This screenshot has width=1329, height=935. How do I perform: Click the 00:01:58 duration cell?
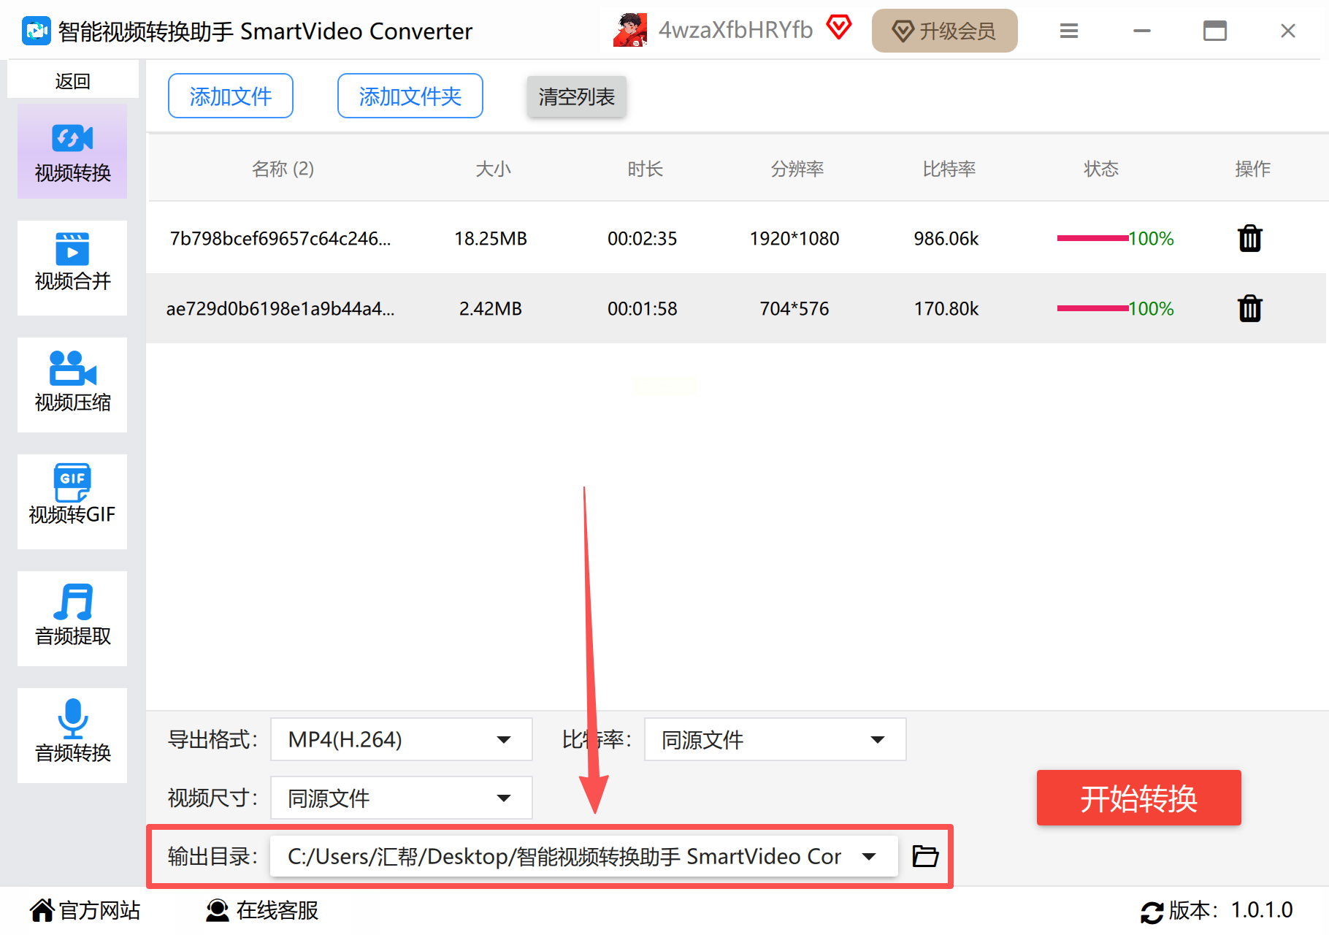(x=643, y=308)
